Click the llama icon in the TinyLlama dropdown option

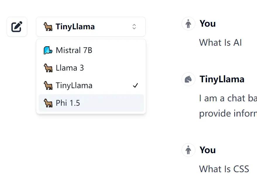[48, 85]
